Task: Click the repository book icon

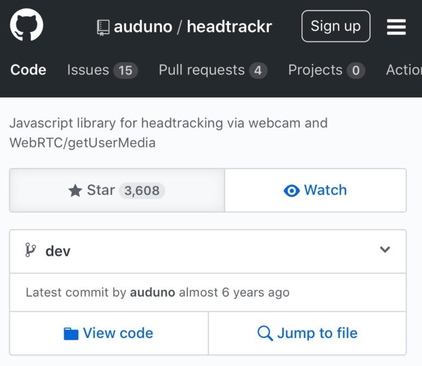Action: pos(103,27)
